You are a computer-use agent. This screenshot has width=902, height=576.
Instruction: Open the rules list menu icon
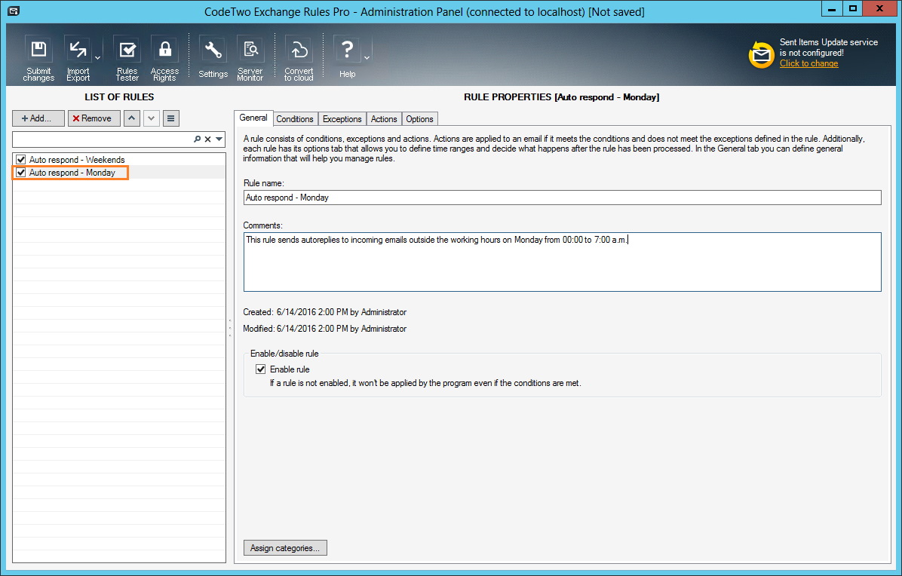[171, 118]
